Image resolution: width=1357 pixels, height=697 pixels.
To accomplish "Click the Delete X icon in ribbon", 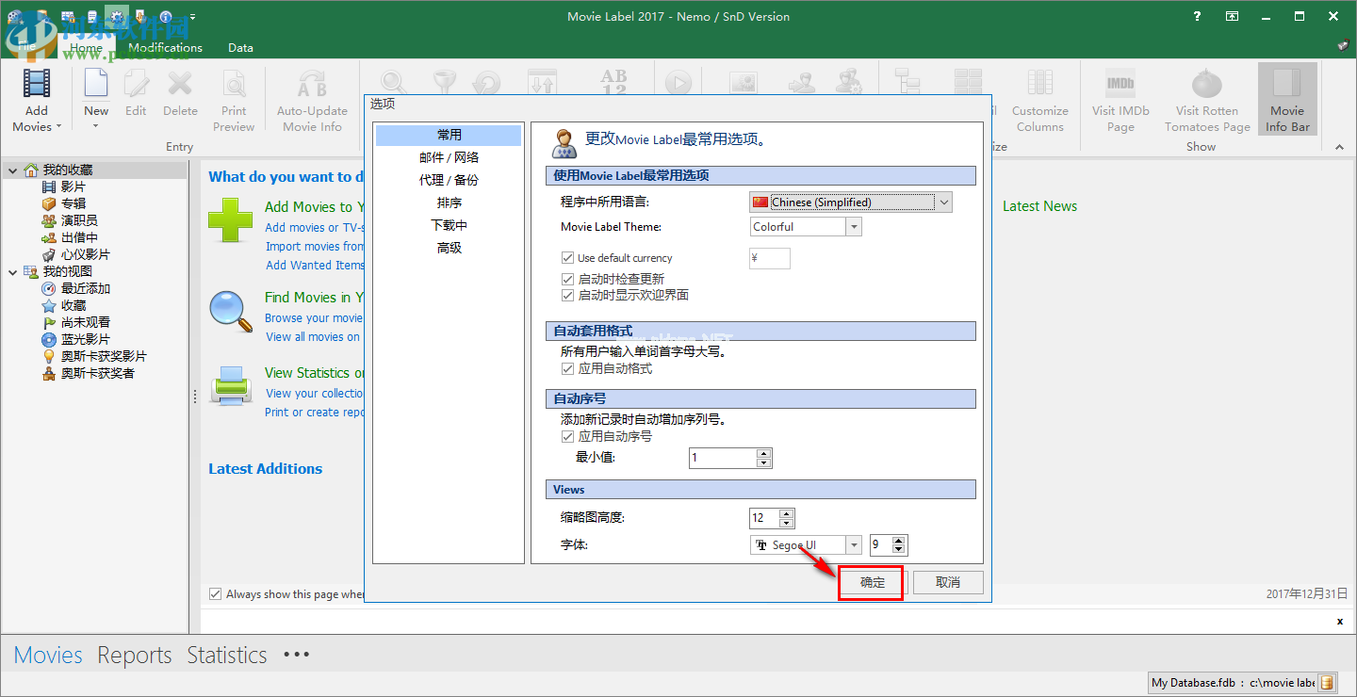I will pos(180,84).
